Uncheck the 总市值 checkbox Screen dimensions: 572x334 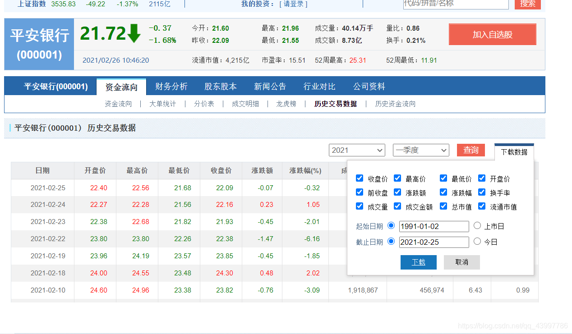tap(443, 206)
